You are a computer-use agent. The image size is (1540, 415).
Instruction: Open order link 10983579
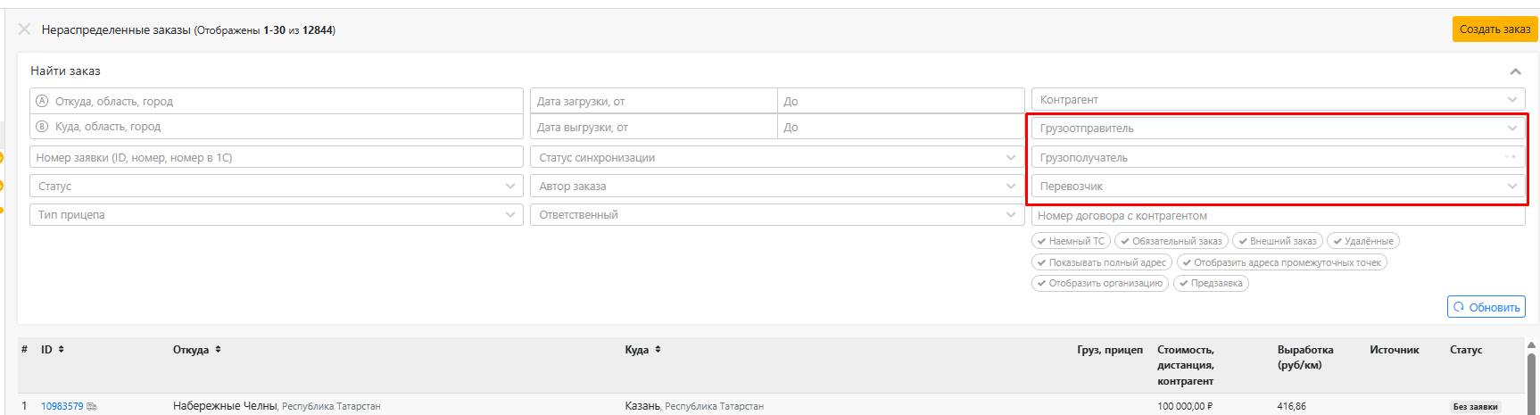tap(62, 407)
